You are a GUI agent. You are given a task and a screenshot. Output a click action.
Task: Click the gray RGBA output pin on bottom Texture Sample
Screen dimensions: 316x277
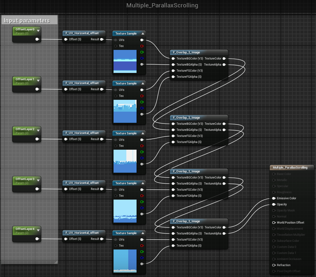point(142,264)
